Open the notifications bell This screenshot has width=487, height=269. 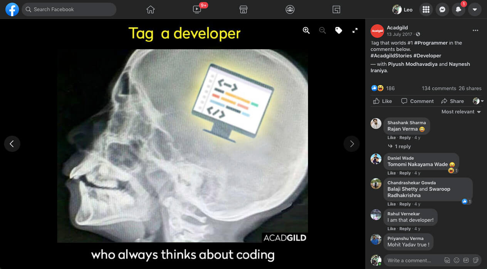[x=458, y=10]
